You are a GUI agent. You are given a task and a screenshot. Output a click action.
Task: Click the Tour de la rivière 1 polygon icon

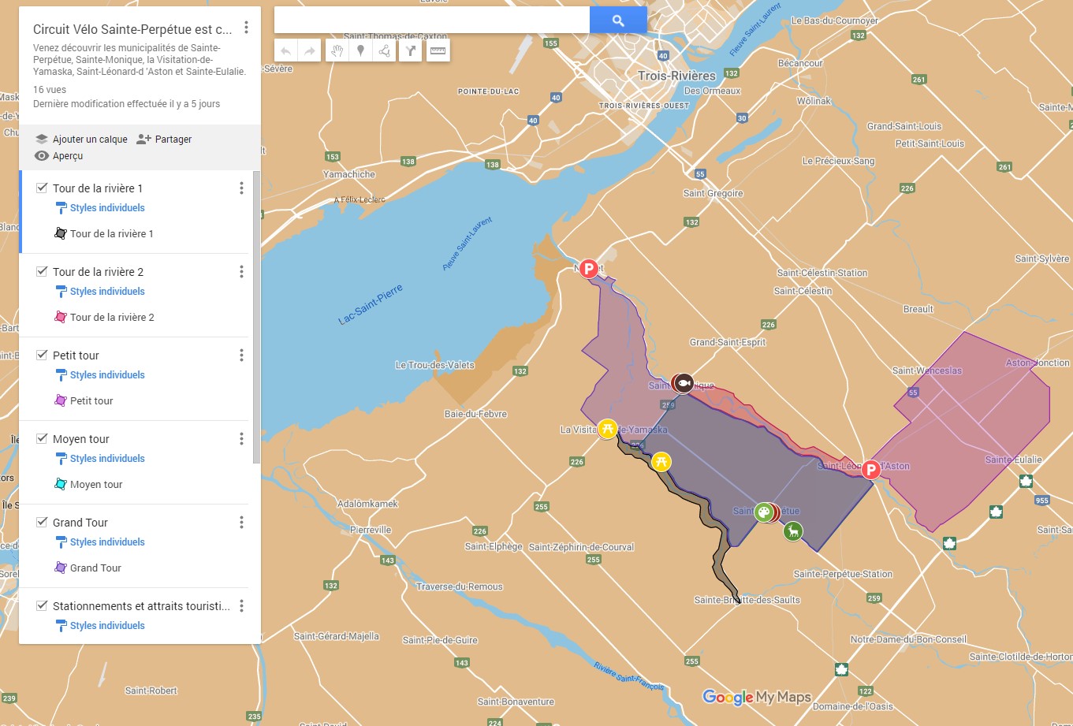coord(61,233)
